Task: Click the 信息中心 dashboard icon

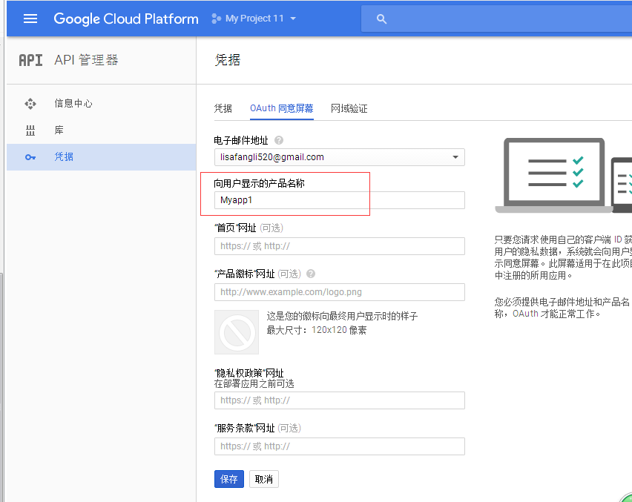Action: pos(30,104)
